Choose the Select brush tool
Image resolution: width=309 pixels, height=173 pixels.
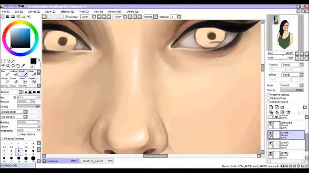pyautogui.click(x=23, y=80)
